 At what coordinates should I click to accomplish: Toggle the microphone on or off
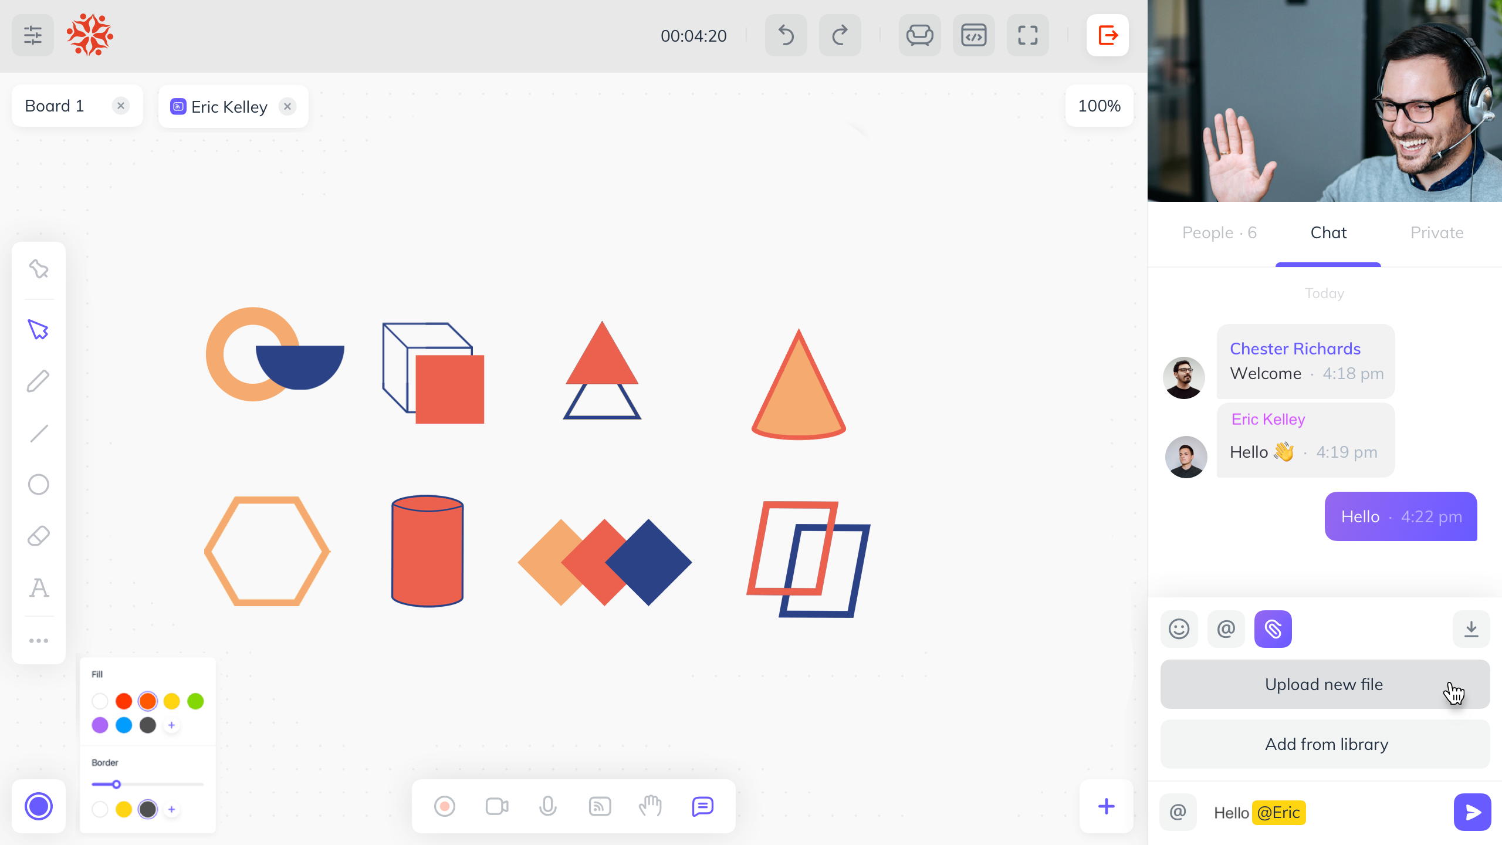(x=547, y=806)
